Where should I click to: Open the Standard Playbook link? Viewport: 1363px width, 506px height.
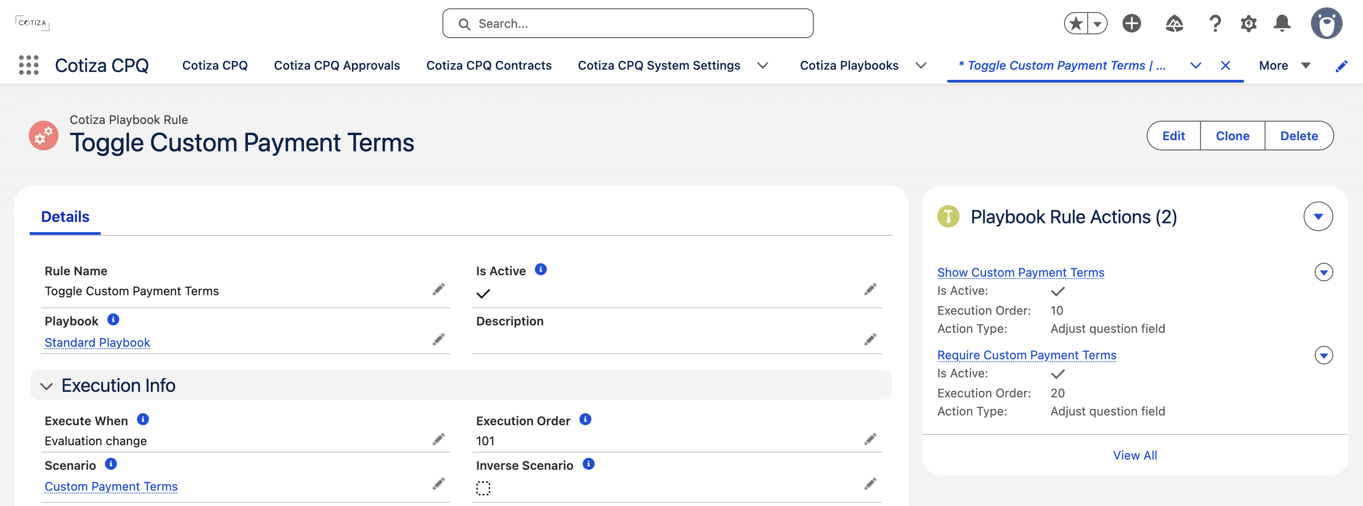[97, 343]
